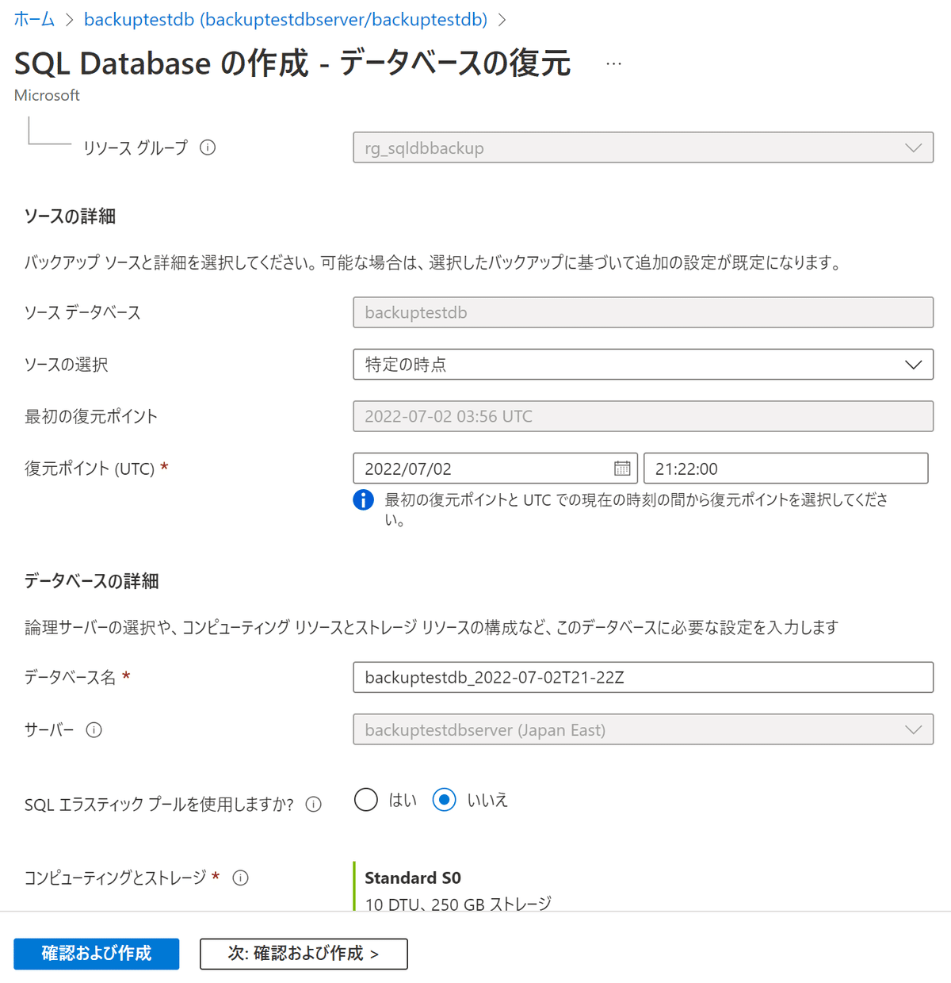This screenshot has height=983, width=951.
Task: Click the blue information icon below restore point
Action: pos(363,500)
